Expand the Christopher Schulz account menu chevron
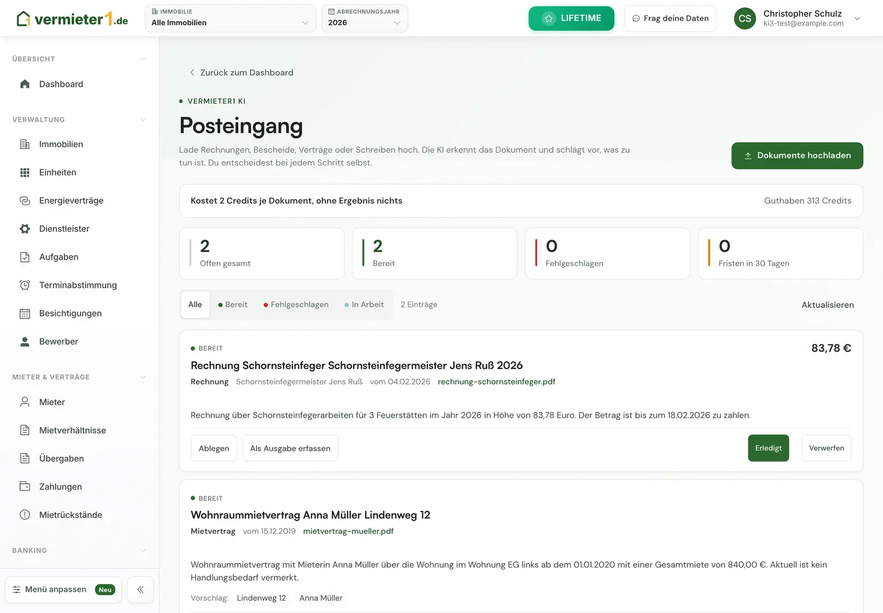The width and height of the screenshot is (883, 613). (x=857, y=18)
